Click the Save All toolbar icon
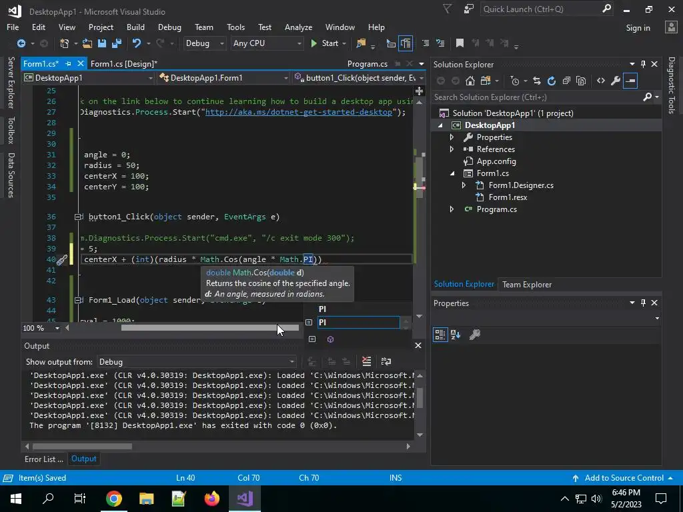 [x=116, y=43]
